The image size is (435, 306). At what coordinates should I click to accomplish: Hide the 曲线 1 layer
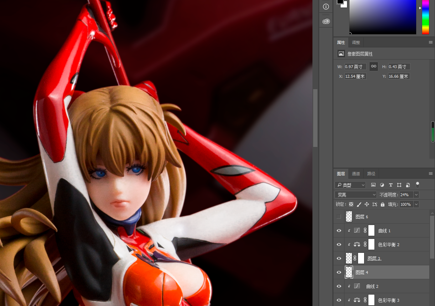tap(339, 231)
